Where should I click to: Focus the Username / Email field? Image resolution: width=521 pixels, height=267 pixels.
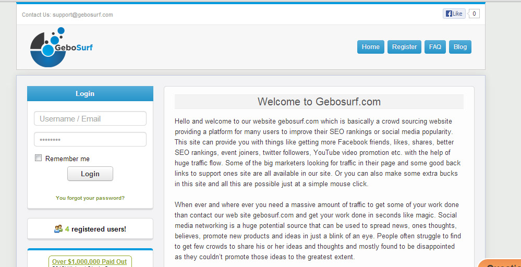coord(90,118)
